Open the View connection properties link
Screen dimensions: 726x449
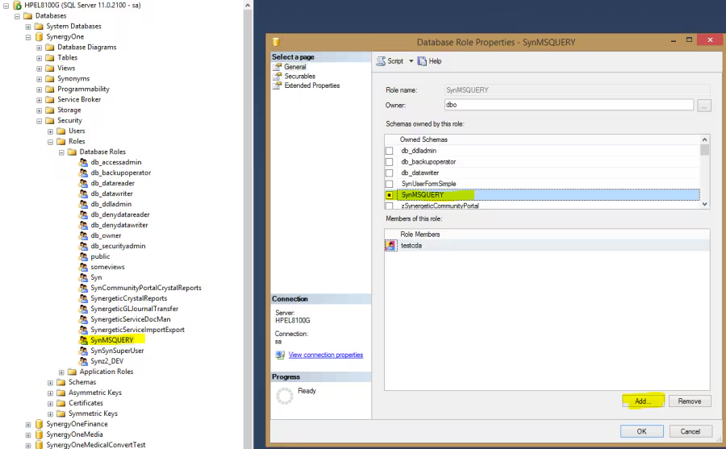pyautogui.click(x=325, y=355)
